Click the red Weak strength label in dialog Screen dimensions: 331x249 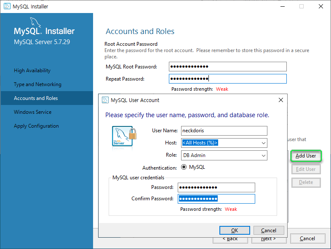(231, 209)
